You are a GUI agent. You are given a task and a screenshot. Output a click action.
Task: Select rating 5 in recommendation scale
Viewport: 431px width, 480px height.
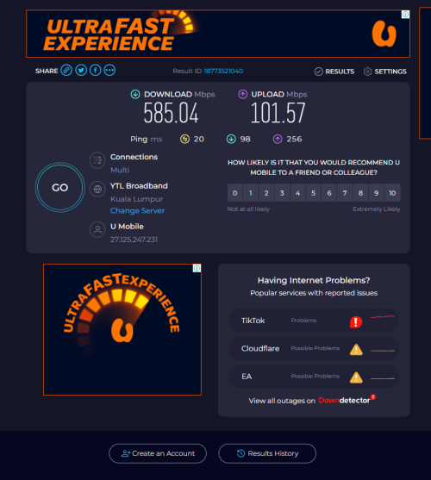(314, 193)
